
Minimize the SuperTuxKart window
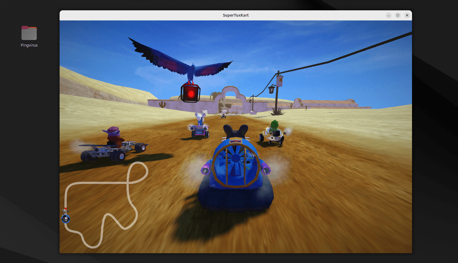tap(389, 15)
